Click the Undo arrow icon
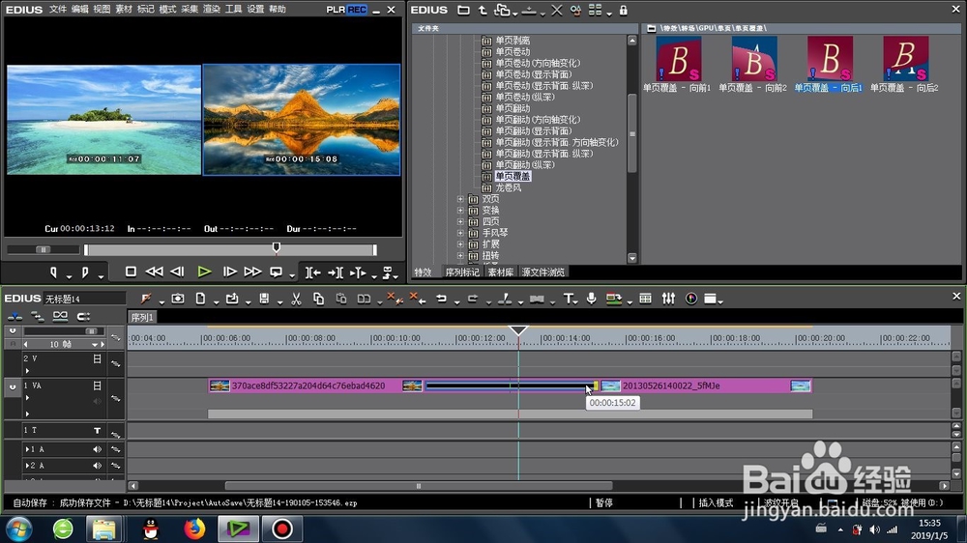 click(442, 299)
